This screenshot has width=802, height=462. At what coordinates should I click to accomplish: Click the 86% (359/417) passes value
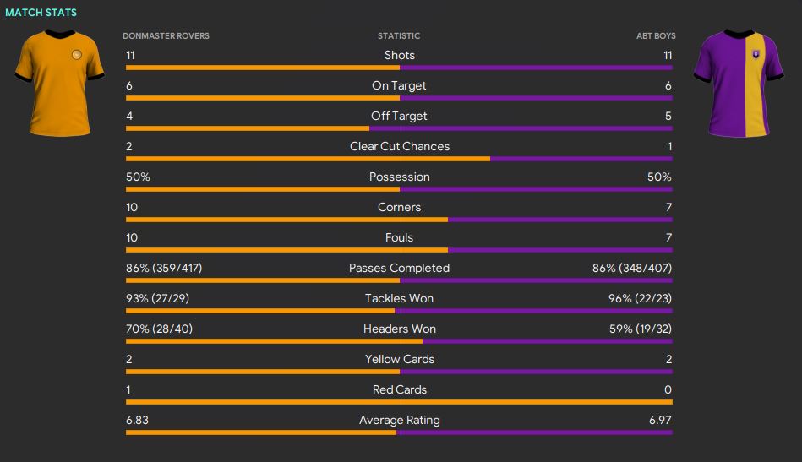pos(164,268)
